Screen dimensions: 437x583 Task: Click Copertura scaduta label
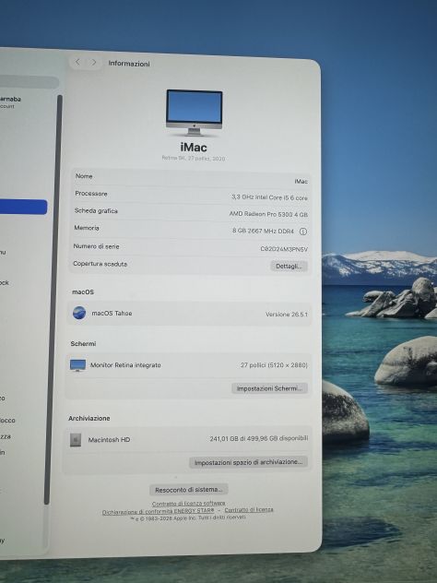pyautogui.click(x=100, y=264)
